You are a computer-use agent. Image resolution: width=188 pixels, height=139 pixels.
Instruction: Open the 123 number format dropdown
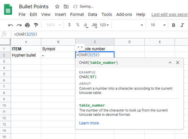[x=104, y=25]
